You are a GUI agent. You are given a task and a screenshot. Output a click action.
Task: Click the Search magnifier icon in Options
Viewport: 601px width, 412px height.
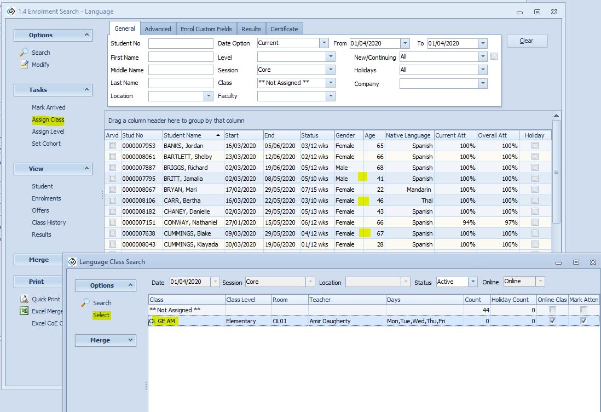click(24, 53)
